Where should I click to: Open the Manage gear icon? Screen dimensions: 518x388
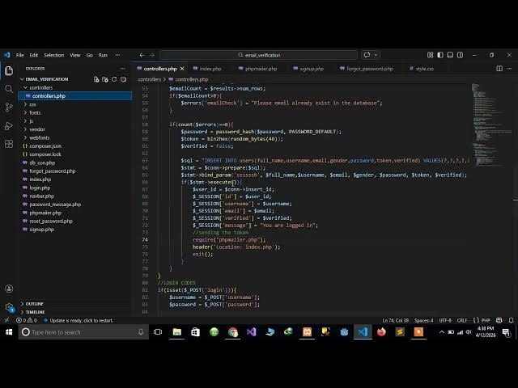[x=9, y=307]
